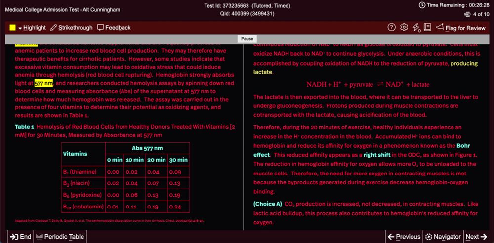Click the Test Id 373235663 text

[x=247, y=6]
